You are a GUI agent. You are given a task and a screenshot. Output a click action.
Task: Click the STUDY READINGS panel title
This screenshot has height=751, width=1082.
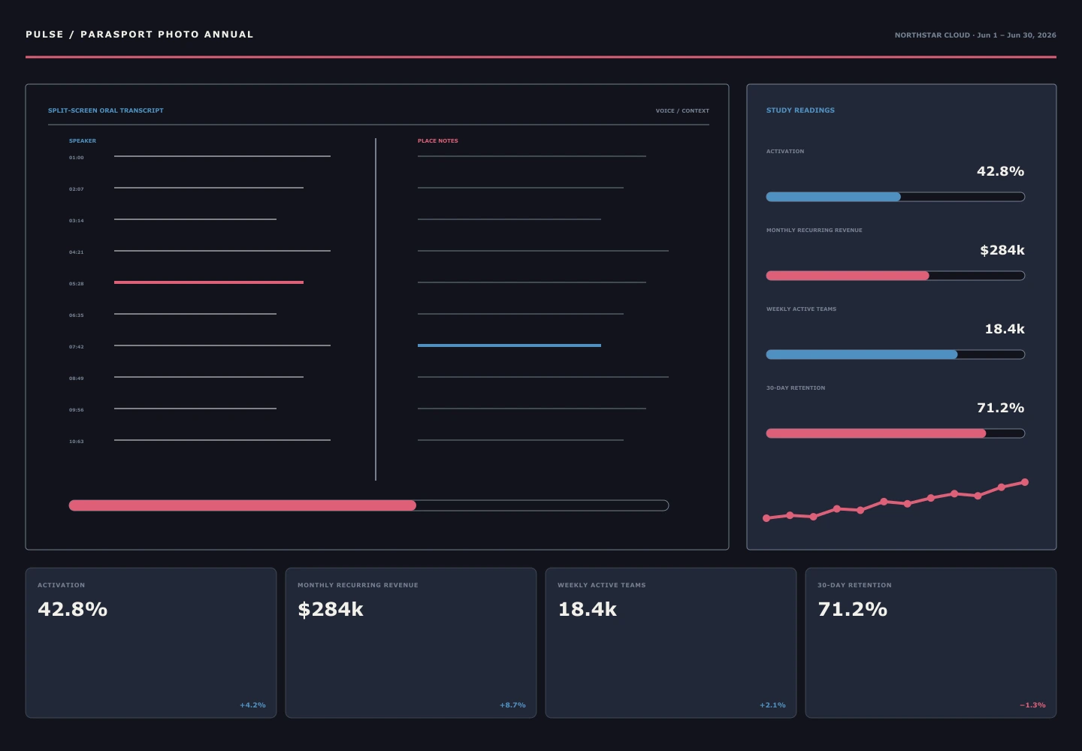pos(800,110)
